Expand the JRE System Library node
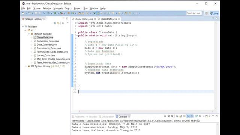 [x=26, y=66]
